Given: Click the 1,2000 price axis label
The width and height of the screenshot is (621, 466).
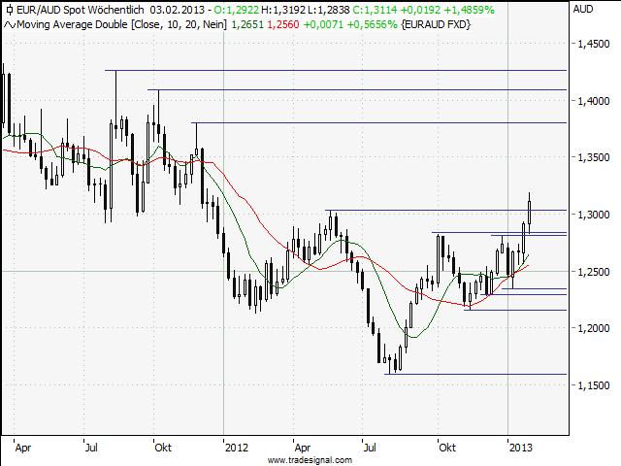Looking at the screenshot, I should [594, 328].
